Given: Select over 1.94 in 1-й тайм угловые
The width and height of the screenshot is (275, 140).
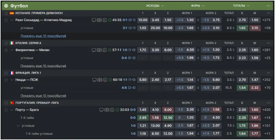Looking at the screenshot, I should click(x=242, y=134).
